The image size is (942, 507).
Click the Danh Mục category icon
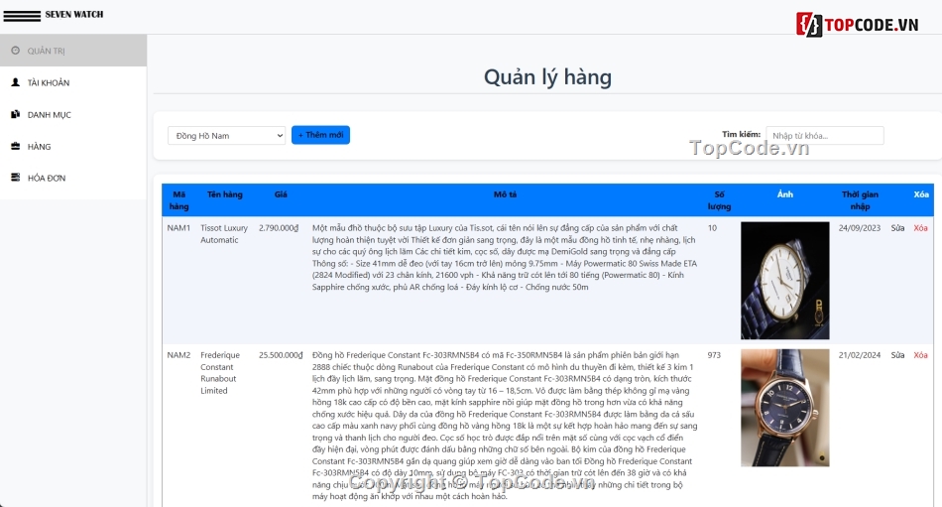[15, 114]
